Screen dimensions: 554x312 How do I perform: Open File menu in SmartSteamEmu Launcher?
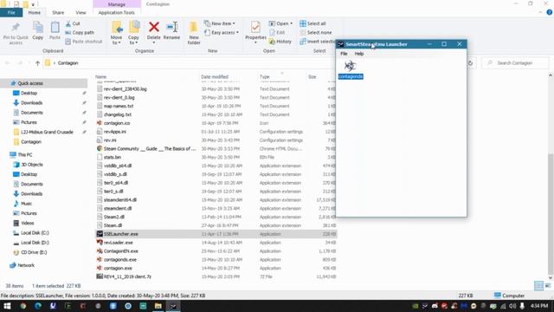click(344, 54)
